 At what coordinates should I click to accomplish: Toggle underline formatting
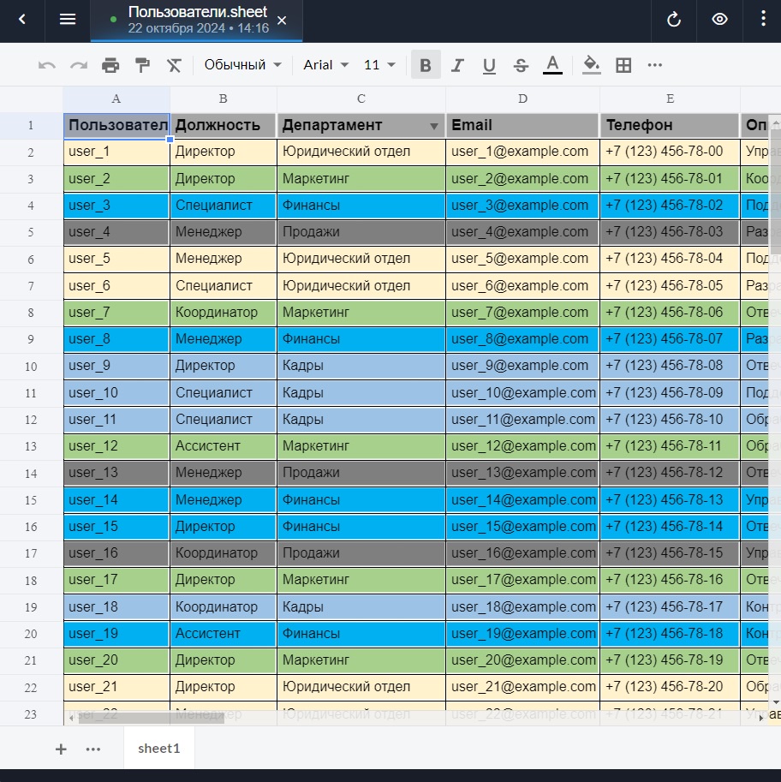(489, 65)
